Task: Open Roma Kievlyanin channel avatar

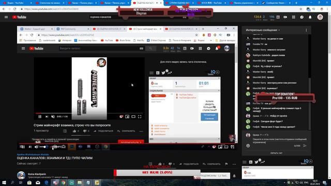Action: pyautogui.click(x=21, y=176)
